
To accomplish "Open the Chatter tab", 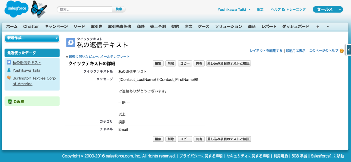I will point(31,27).
